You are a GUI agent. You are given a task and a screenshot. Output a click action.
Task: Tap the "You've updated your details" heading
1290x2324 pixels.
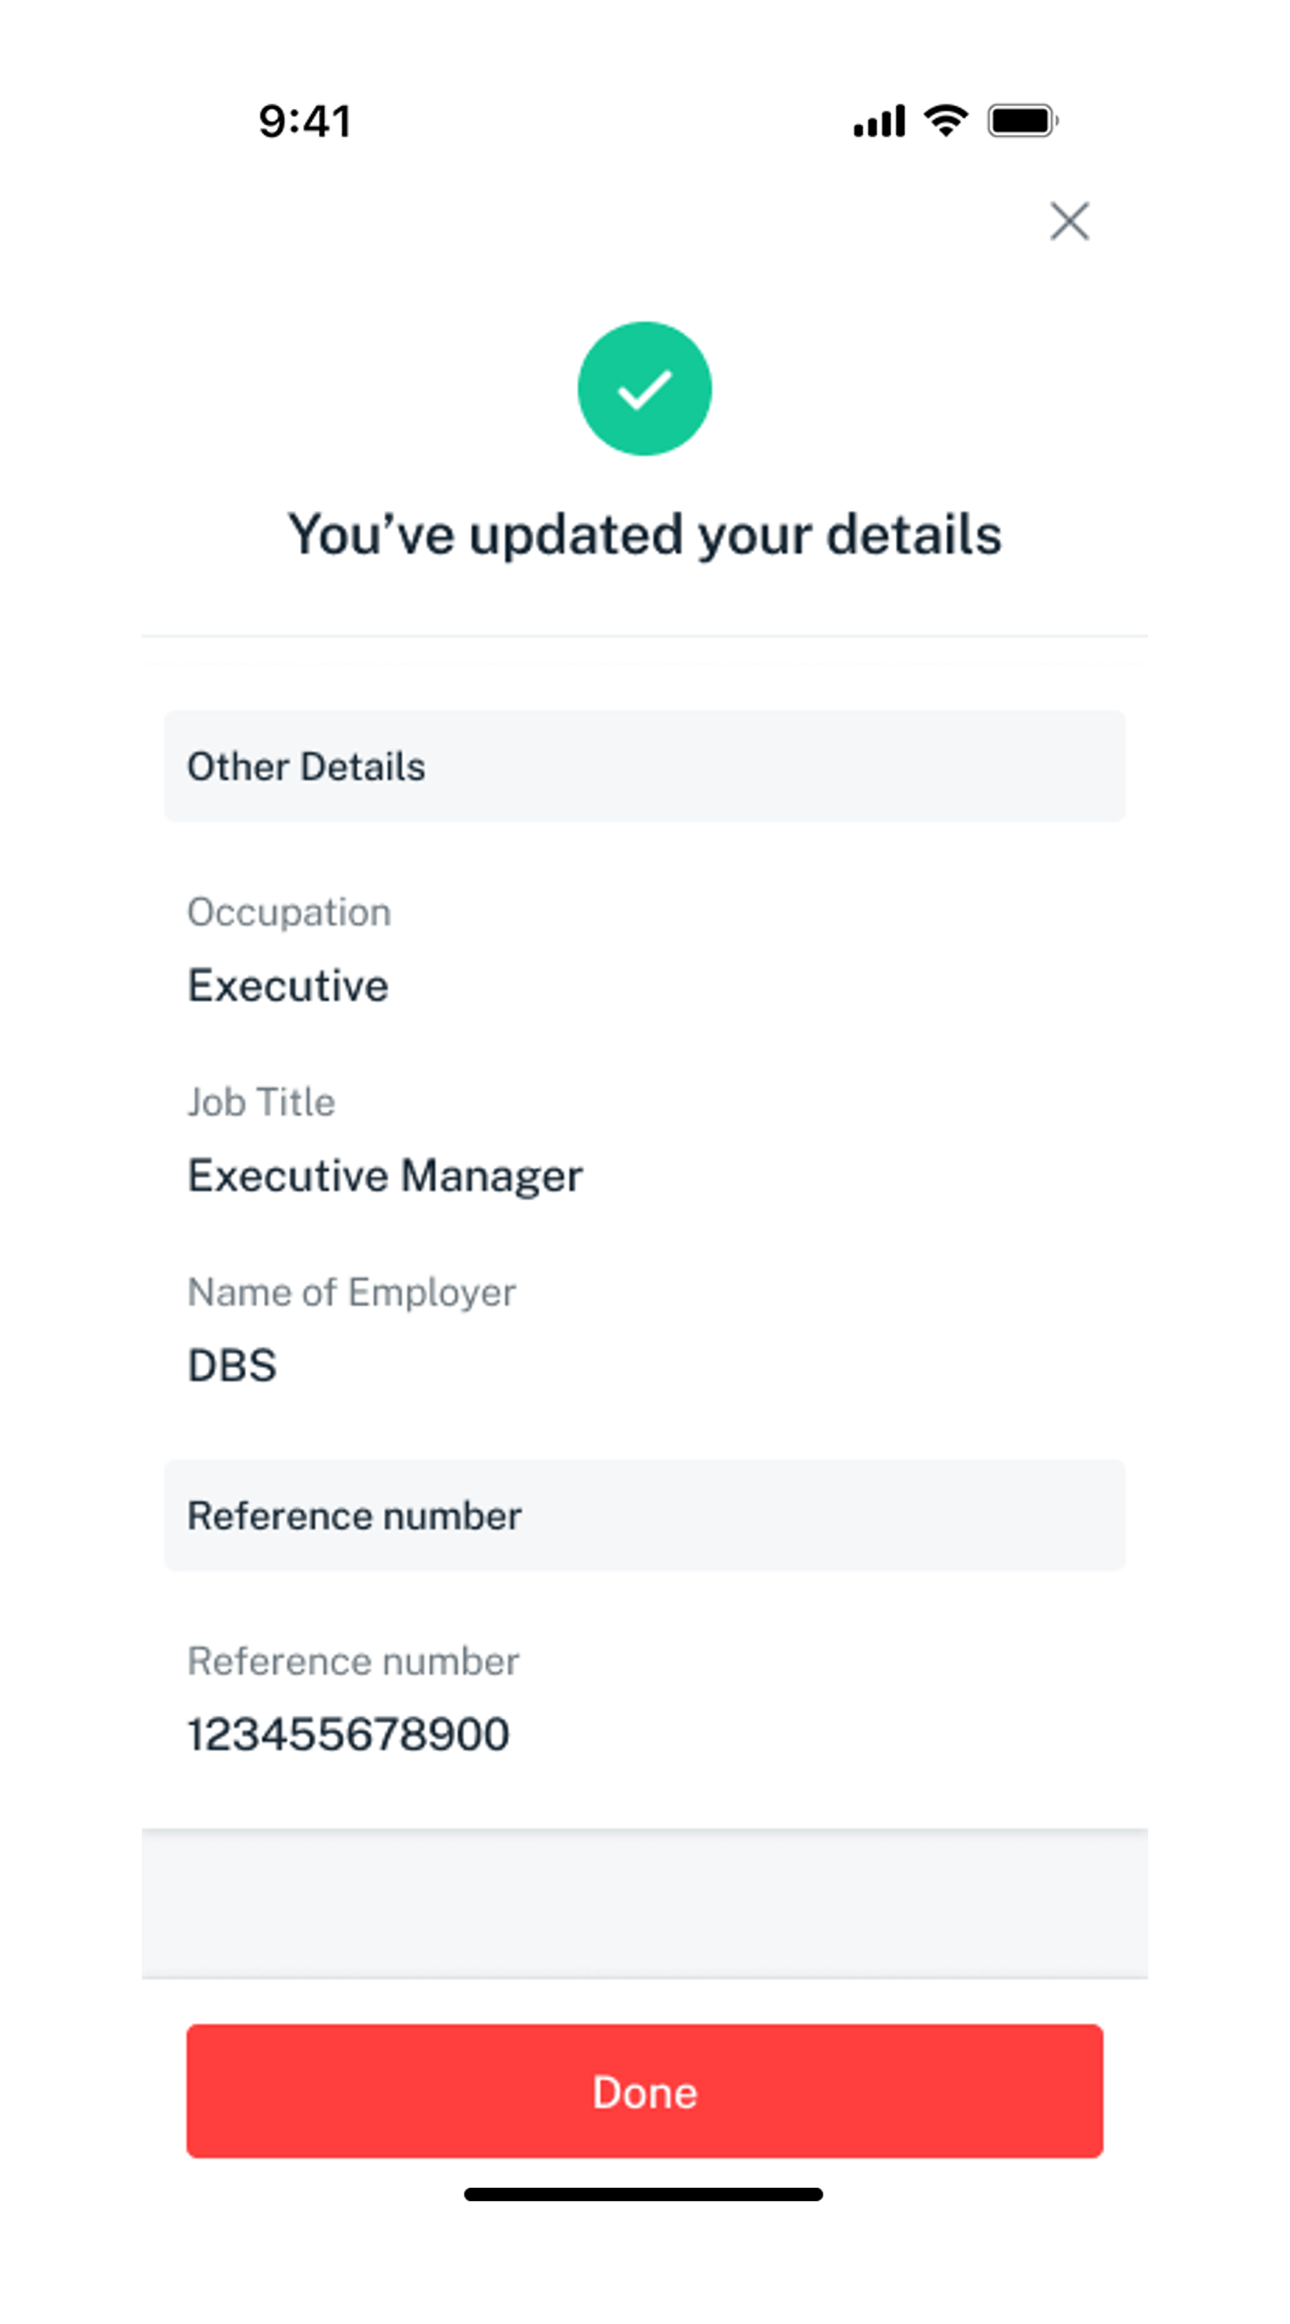click(x=644, y=534)
